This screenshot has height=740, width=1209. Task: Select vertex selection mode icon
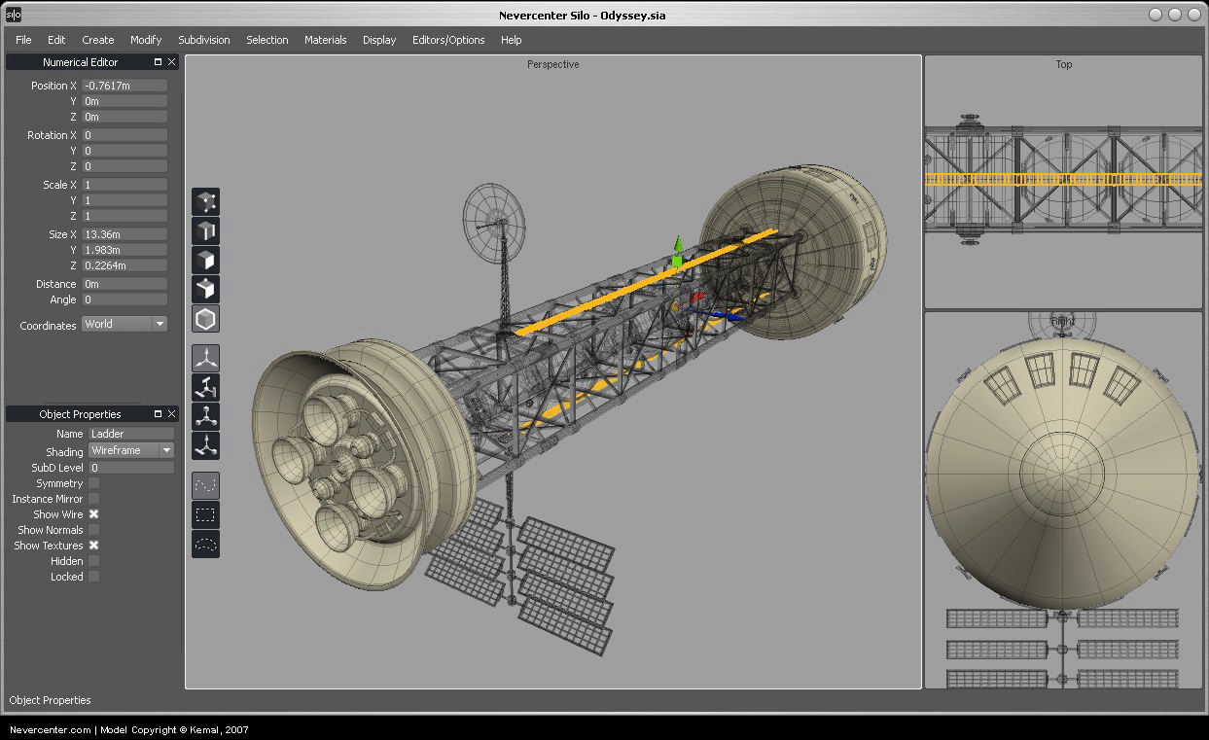coord(206,202)
